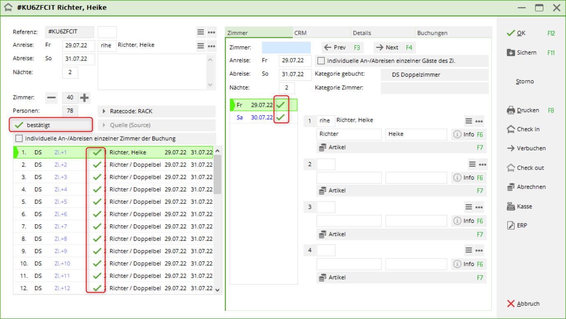
Task: Toggle the bestätigt confirmation status
Action: click(x=51, y=125)
